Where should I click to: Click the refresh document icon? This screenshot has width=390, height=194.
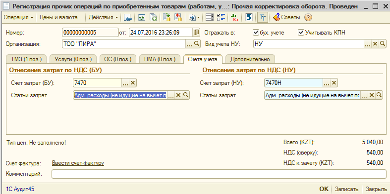pyautogui.click(x=142, y=18)
